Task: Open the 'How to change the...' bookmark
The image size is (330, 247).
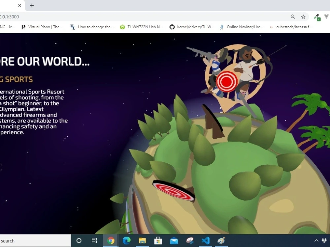Action: point(92,27)
